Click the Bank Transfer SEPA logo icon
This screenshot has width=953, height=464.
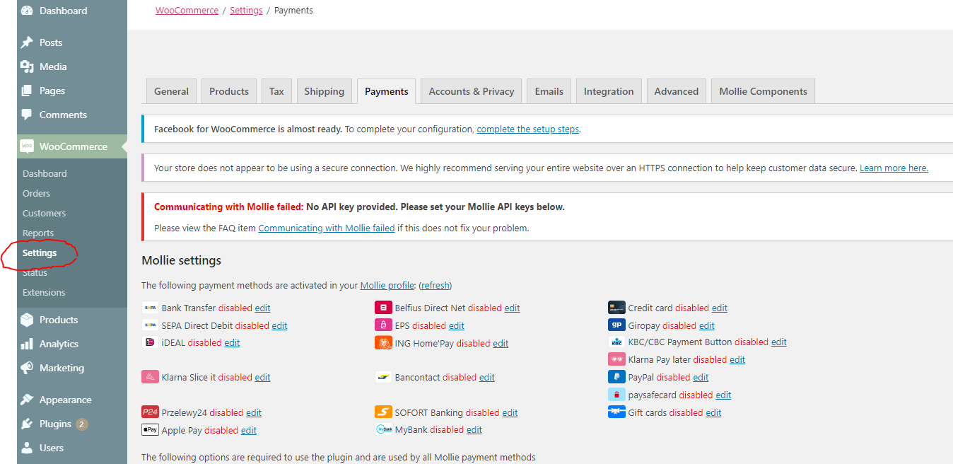(x=150, y=308)
